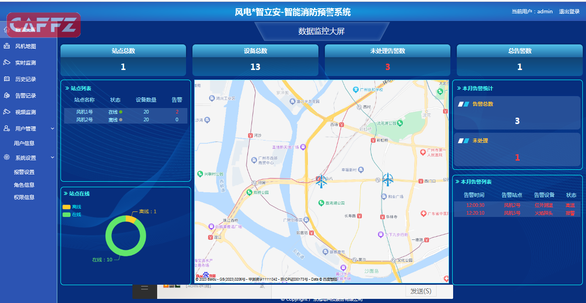586x303 pixels.
Task: Click the 退出登录 link
Action: click(x=569, y=11)
